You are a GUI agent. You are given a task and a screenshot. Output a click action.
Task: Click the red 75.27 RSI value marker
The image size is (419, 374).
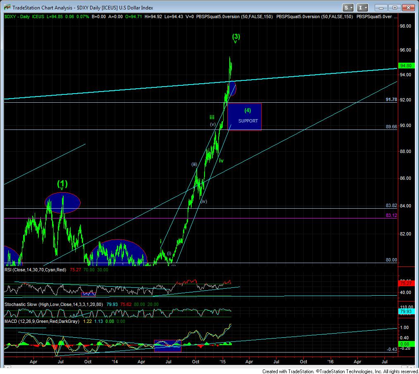click(x=405, y=283)
